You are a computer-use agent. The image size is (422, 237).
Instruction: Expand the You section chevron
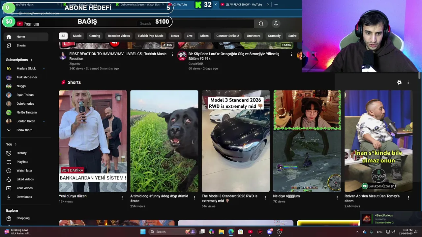click(15, 145)
